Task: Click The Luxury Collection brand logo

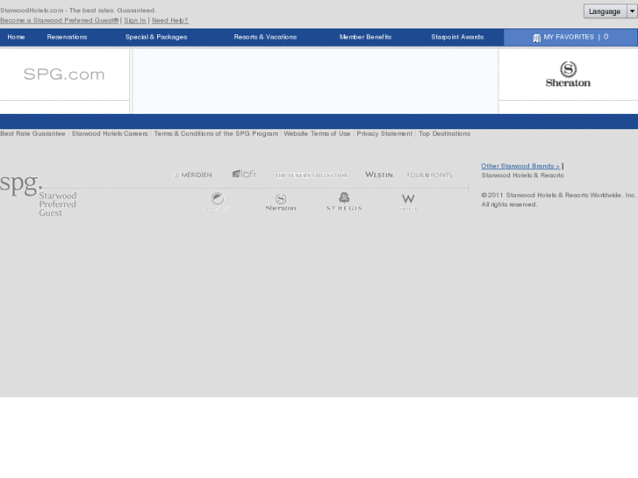Action: (312, 175)
